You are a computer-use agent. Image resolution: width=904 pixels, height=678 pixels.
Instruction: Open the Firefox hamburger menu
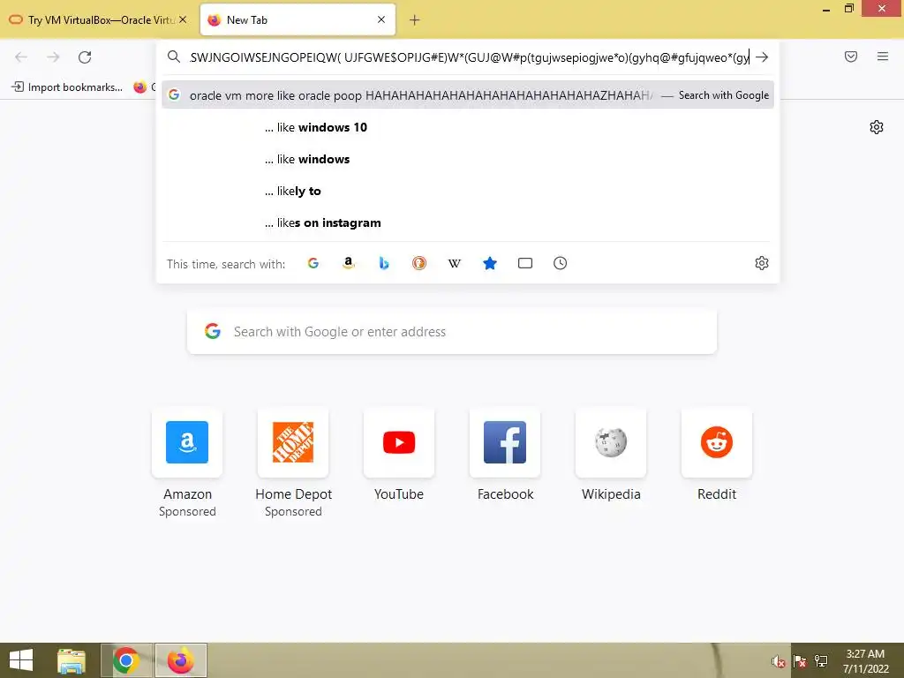[x=883, y=56]
